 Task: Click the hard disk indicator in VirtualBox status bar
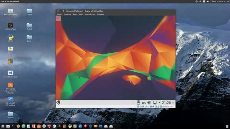(138, 106)
